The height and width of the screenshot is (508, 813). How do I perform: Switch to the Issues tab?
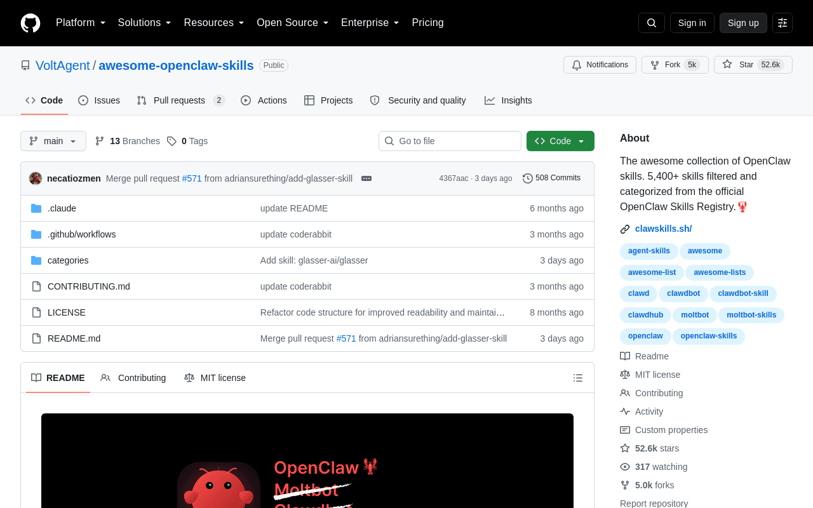pos(99,100)
